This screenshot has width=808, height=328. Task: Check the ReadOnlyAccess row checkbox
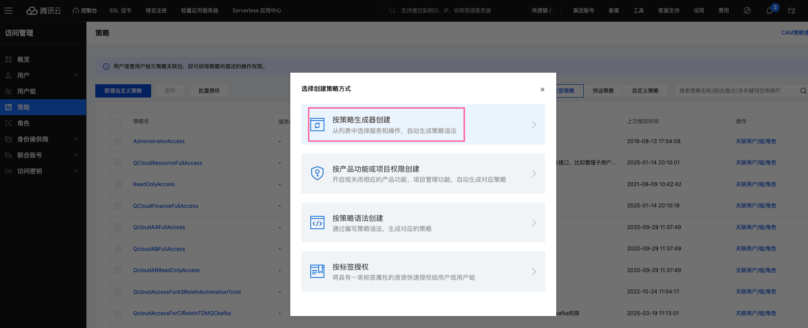click(118, 184)
